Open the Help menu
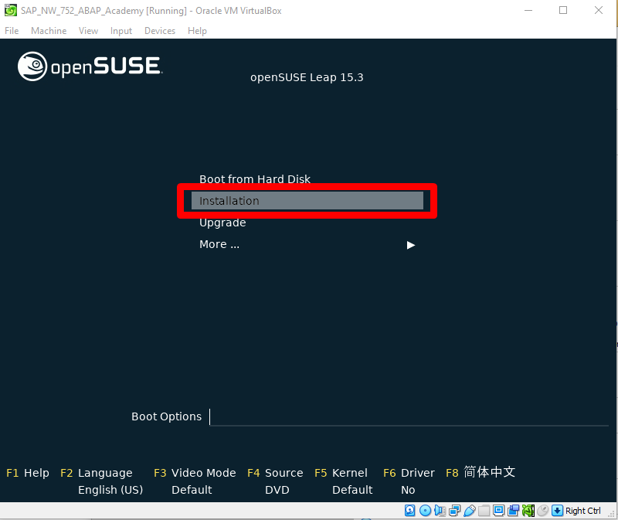The image size is (618, 520). point(197,31)
